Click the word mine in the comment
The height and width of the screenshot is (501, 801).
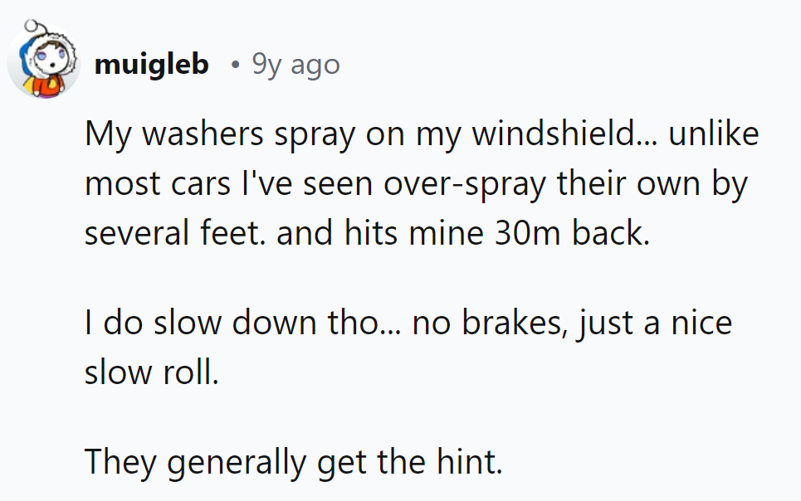(x=446, y=233)
